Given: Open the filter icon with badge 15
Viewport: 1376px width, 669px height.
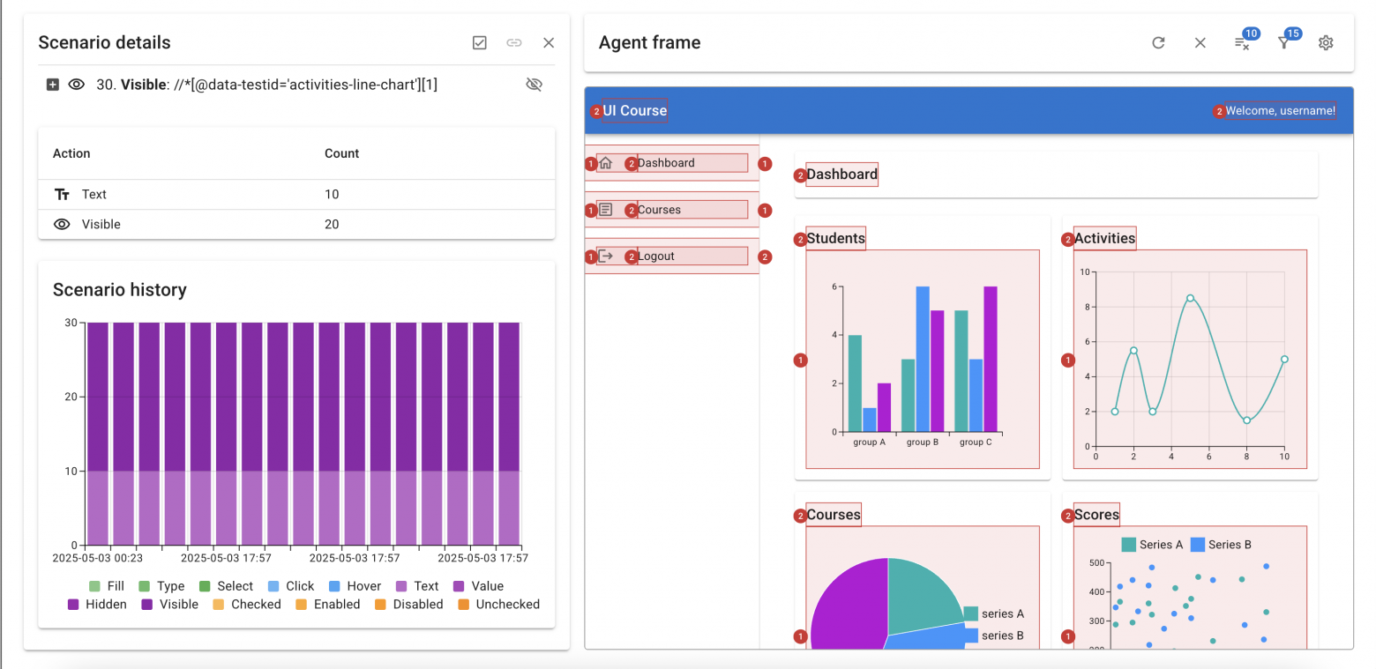Looking at the screenshot, I should click(1283, 43).
